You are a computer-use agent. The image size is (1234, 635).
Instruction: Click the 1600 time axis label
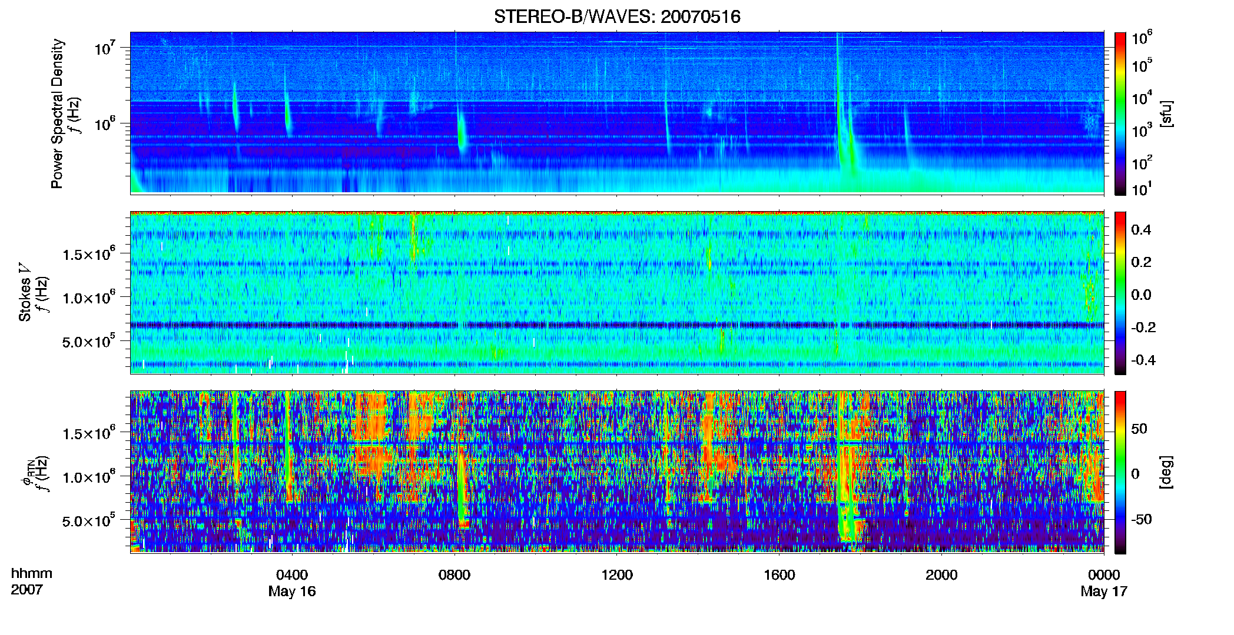click(x=779, y=574)
